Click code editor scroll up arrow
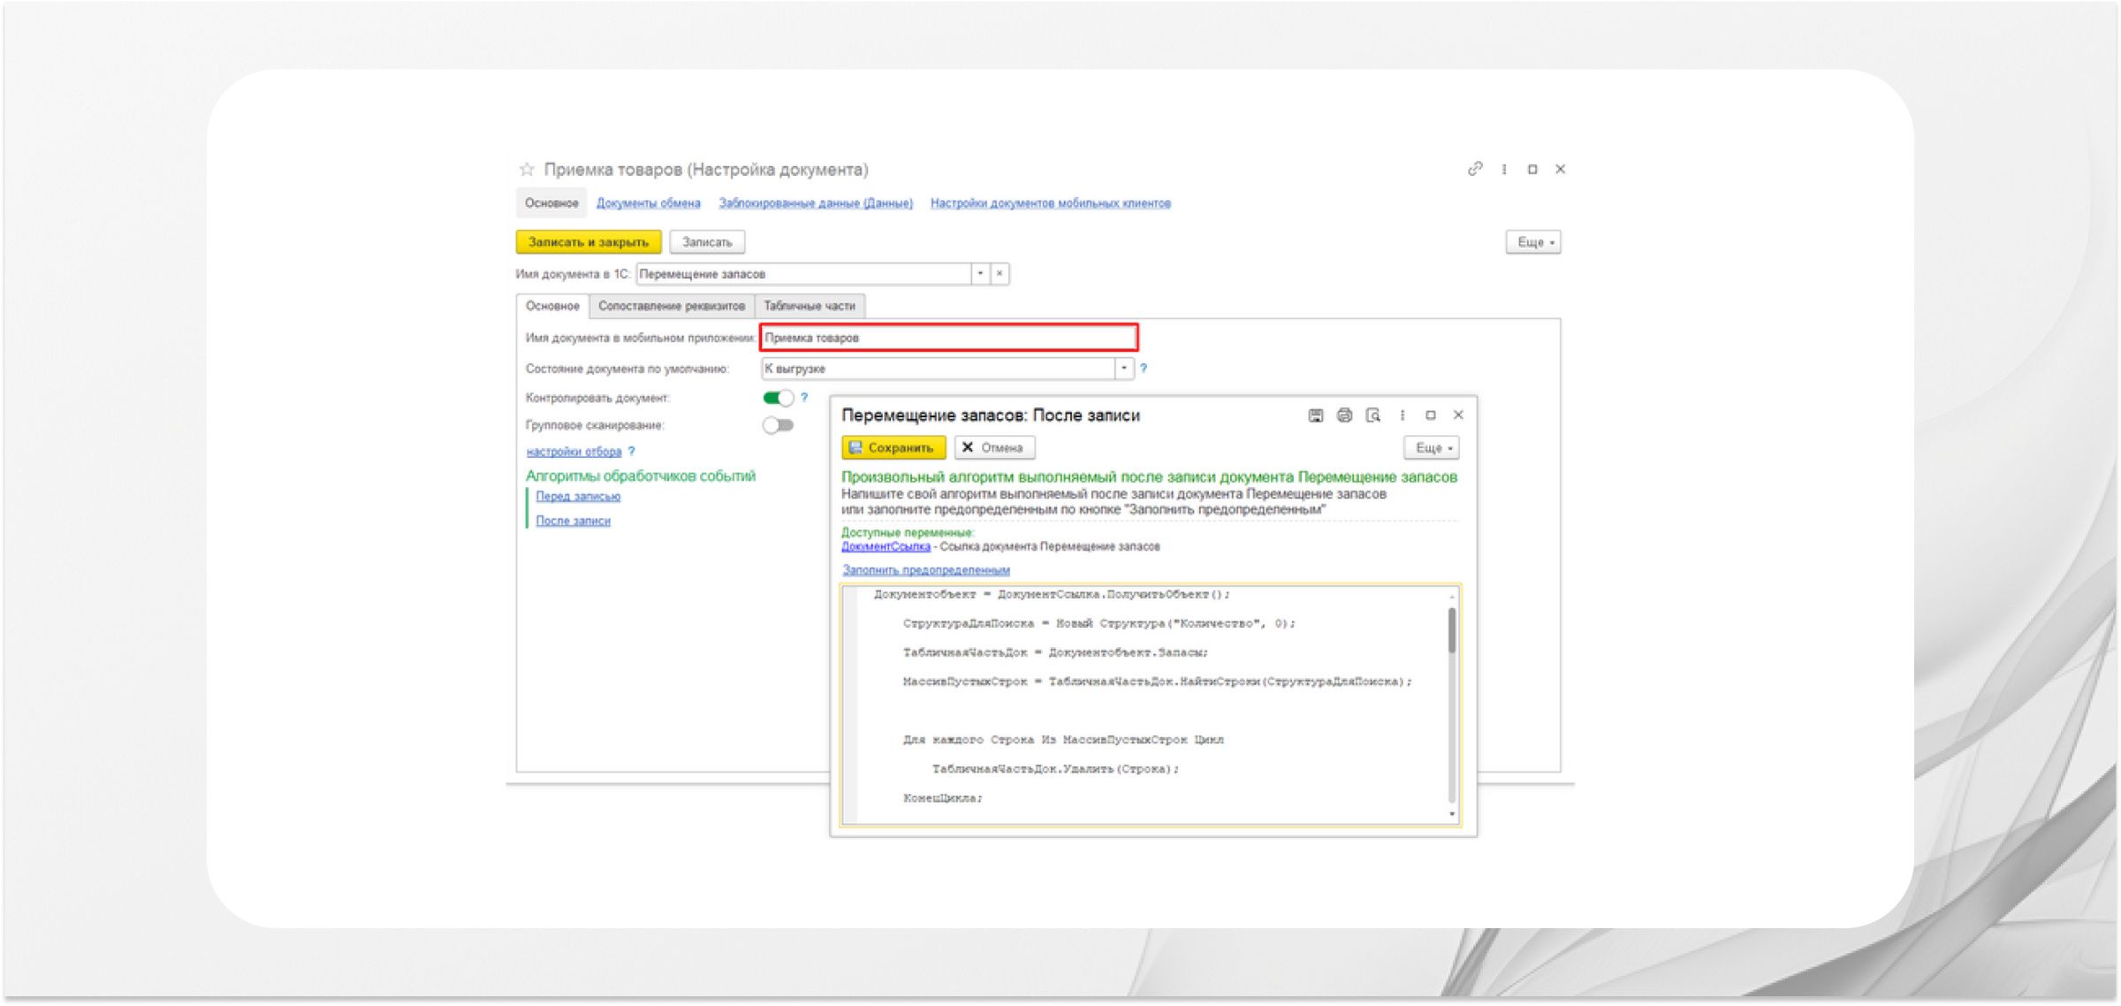The height and width of the screenshot is (1006, 2121). click(1452, 597)
